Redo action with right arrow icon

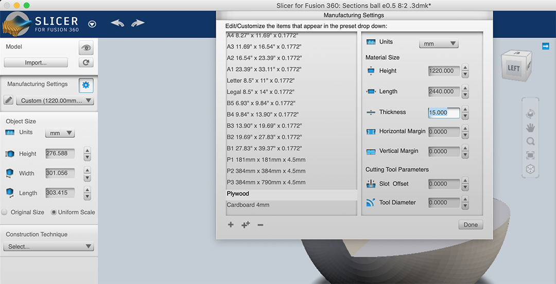tap(137, 23)
